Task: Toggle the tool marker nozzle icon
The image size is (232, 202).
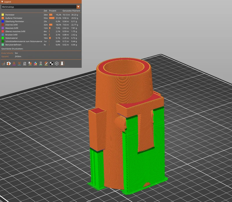Action: pos(62,64)
